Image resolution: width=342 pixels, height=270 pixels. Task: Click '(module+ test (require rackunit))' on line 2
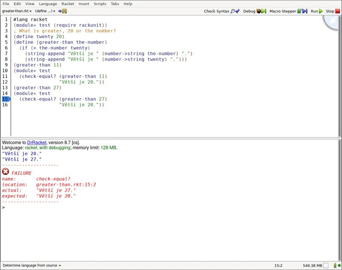click(x=60, y=25)
